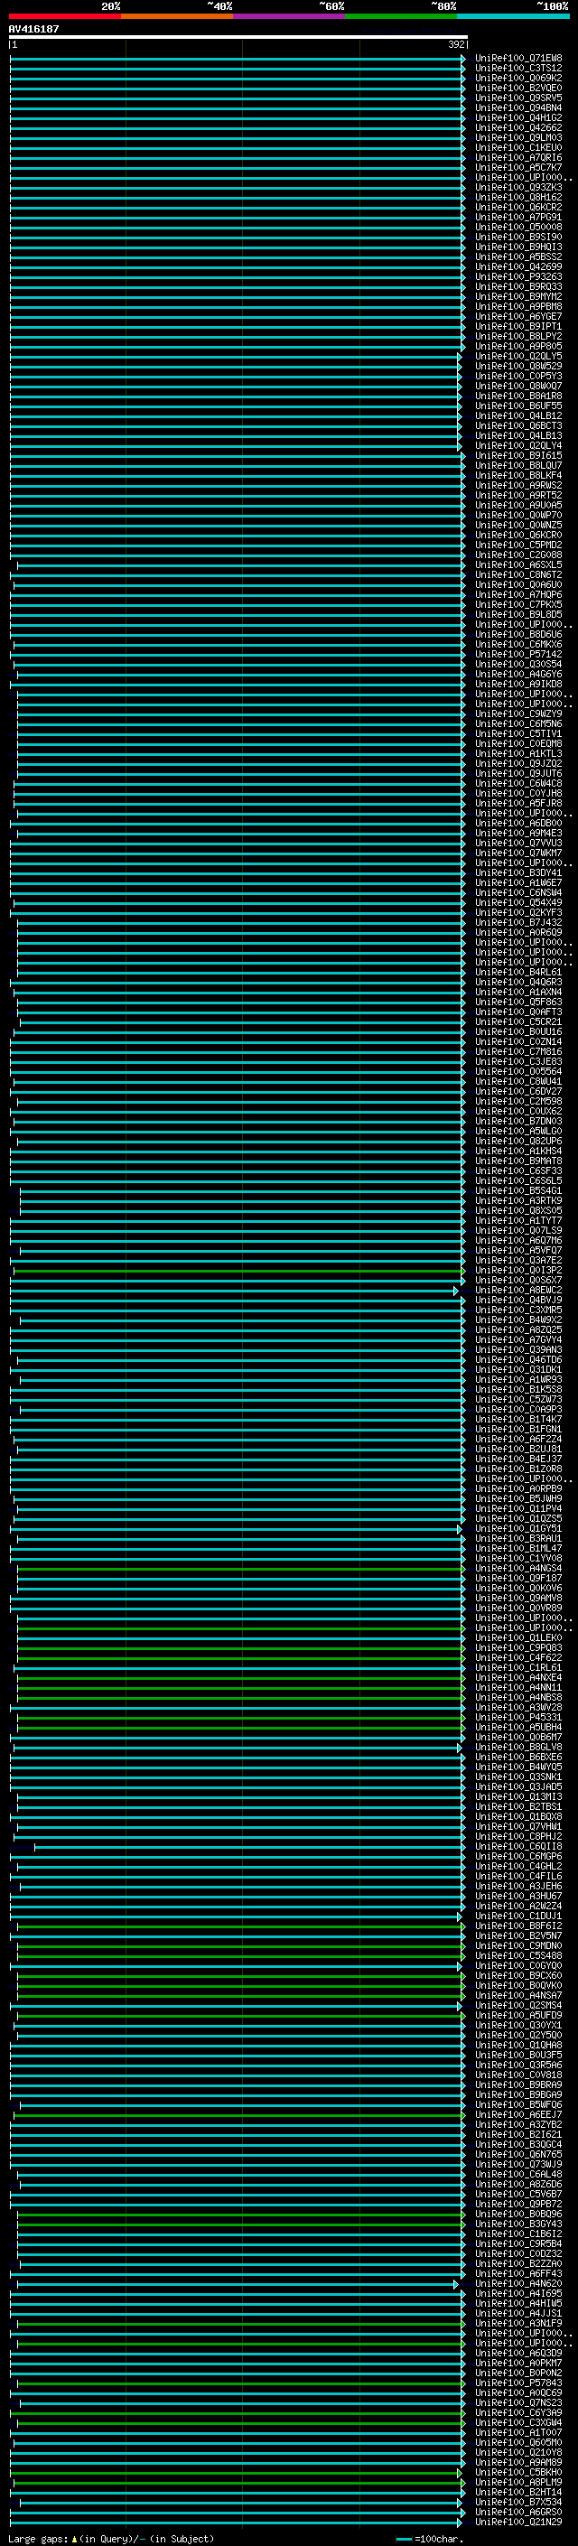578x2546 pixels.
Task: Select hit label UniRef100_P57843
Action: click(518, 2384)
